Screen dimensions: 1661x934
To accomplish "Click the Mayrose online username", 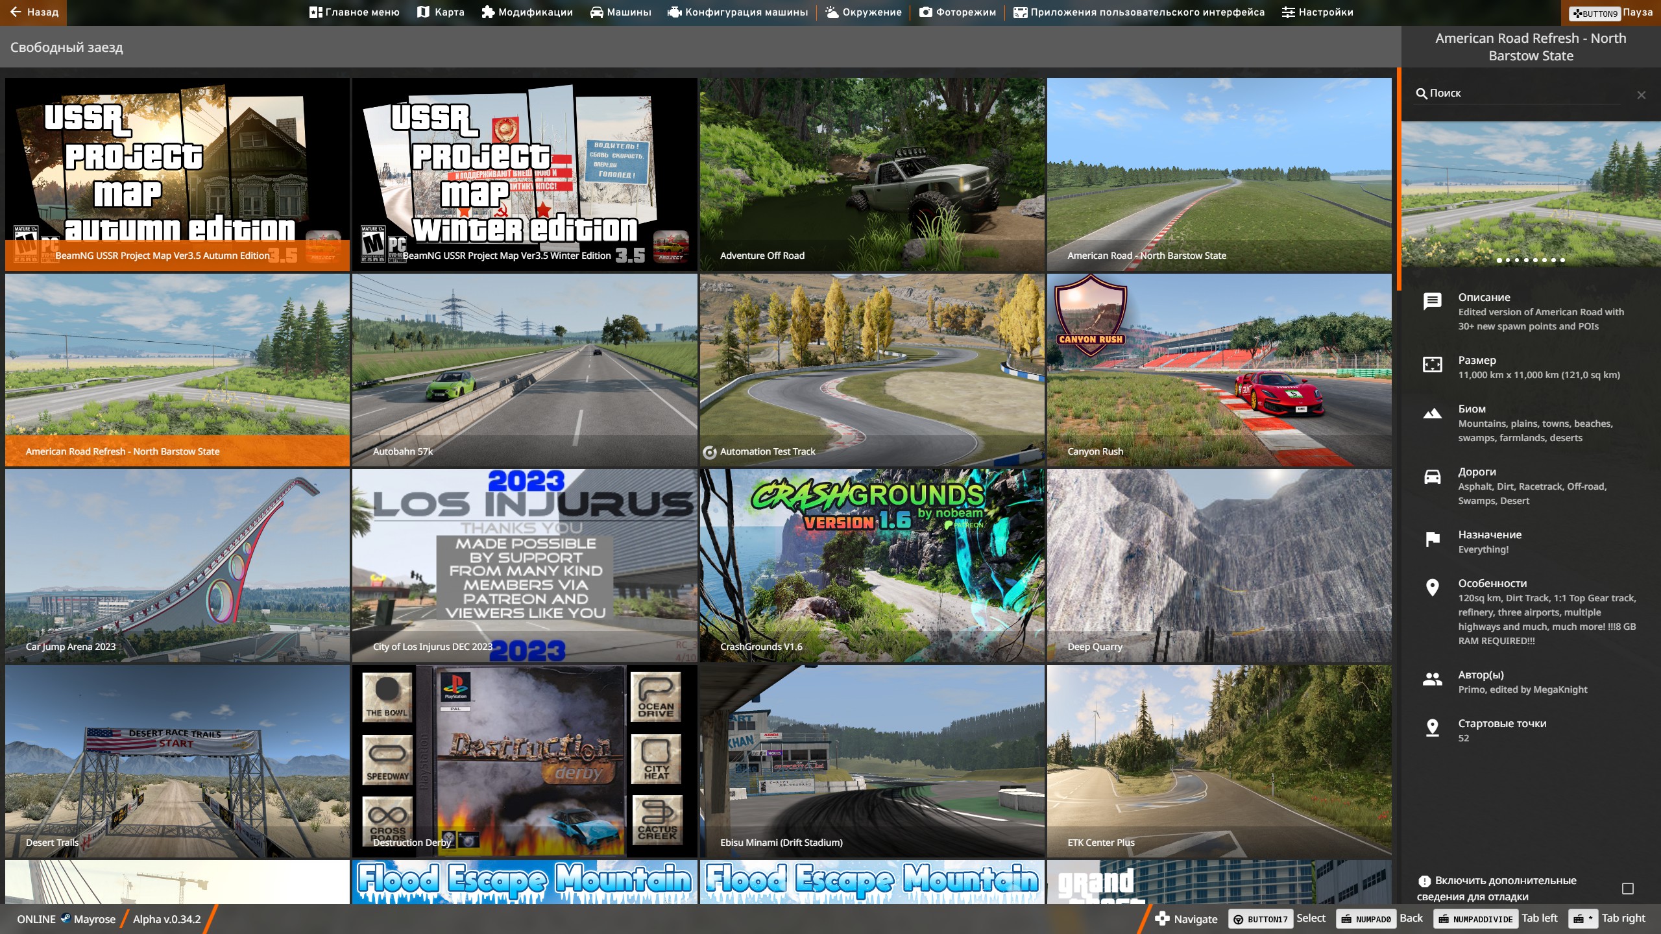I will pyautogui.click(x=94, y=919).
